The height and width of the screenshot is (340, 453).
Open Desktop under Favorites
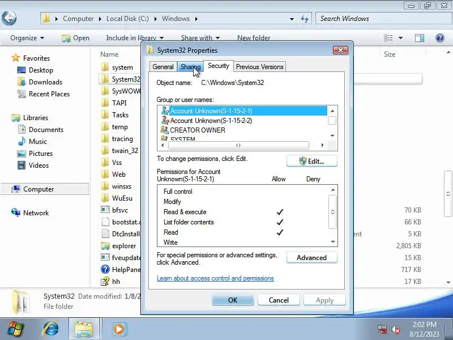(41, 70)
